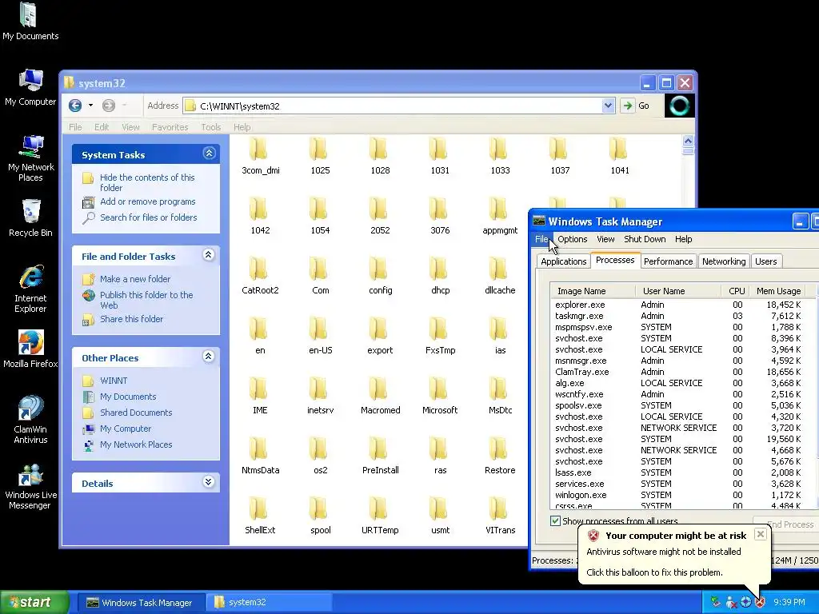Open the File menu in Task Manager
Screen dimensions: 819x614
(541, 239)
